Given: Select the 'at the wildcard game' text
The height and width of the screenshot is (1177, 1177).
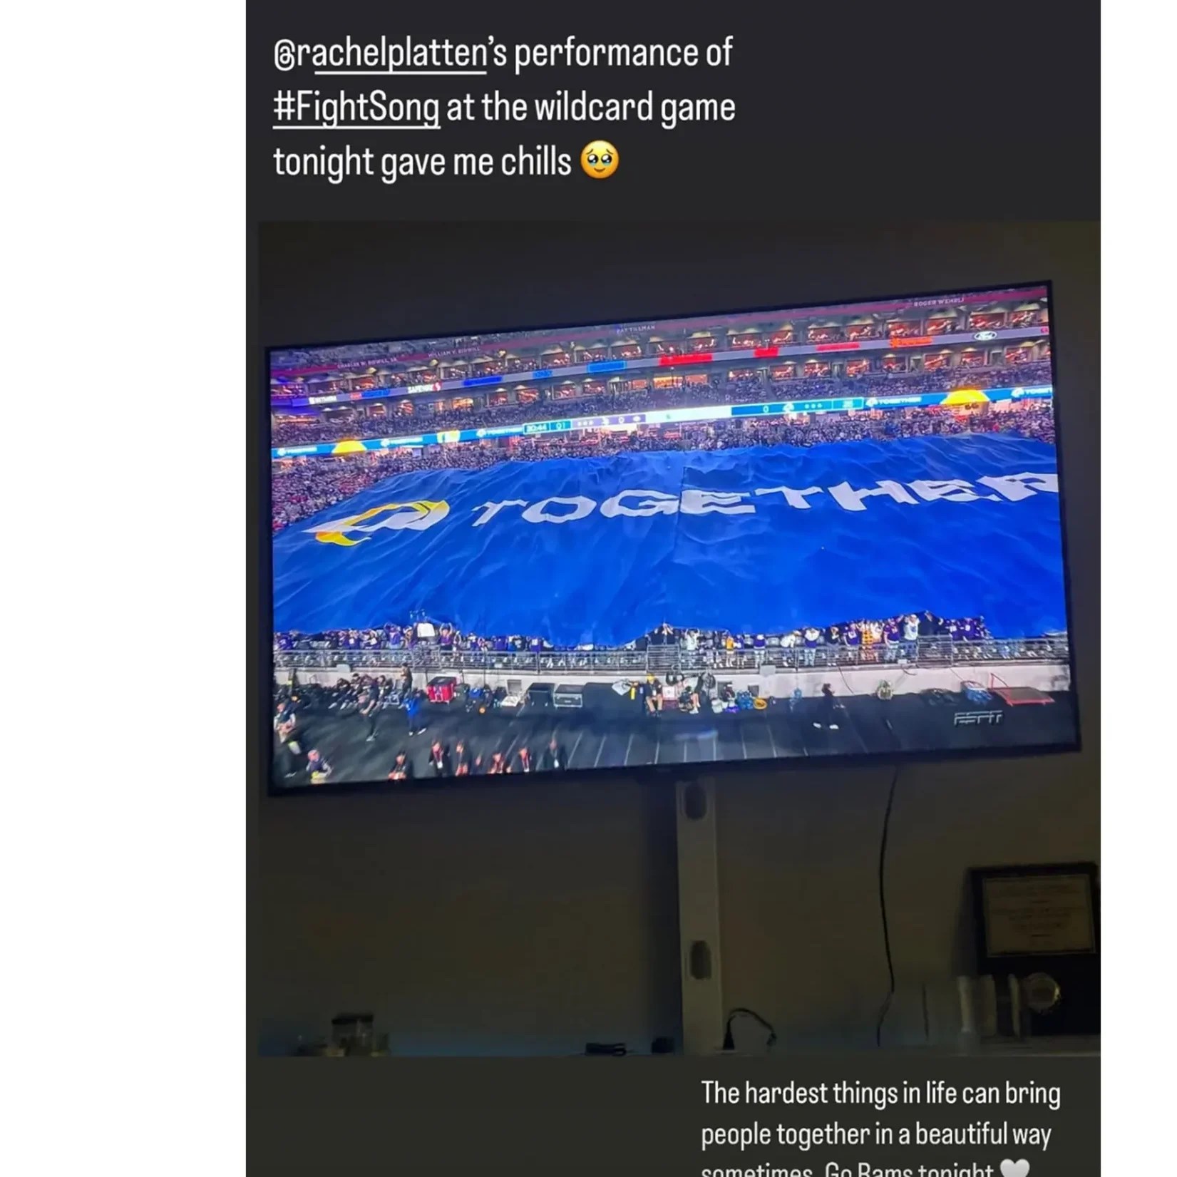Looking at the screenshot, I should click(x=591, y=108).
